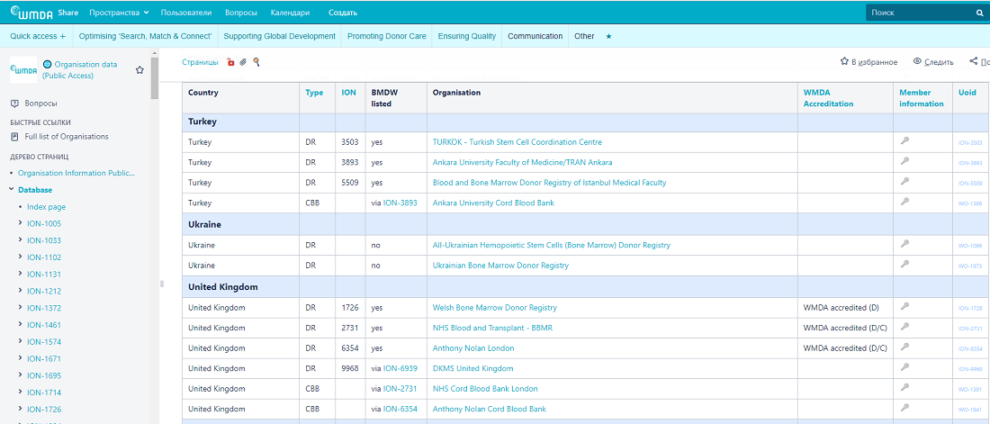Open member info key for NHS Cord Blood Bank row

click(904, 387)
